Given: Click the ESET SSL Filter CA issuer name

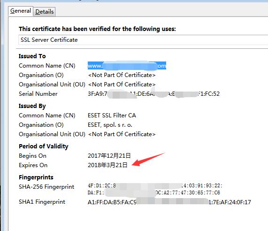Looking at the screenshot, I should point(112,115).
